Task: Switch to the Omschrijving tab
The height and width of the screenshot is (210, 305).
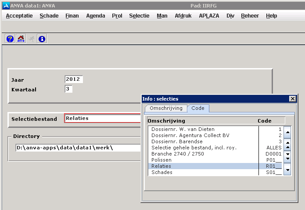Action: click(x=165, y=108)
